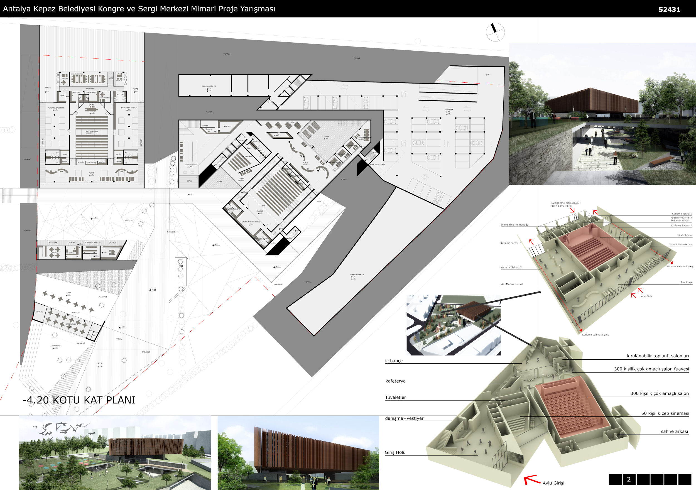Click the kiralanabilir toplantı salonları label

pos(658,356)
